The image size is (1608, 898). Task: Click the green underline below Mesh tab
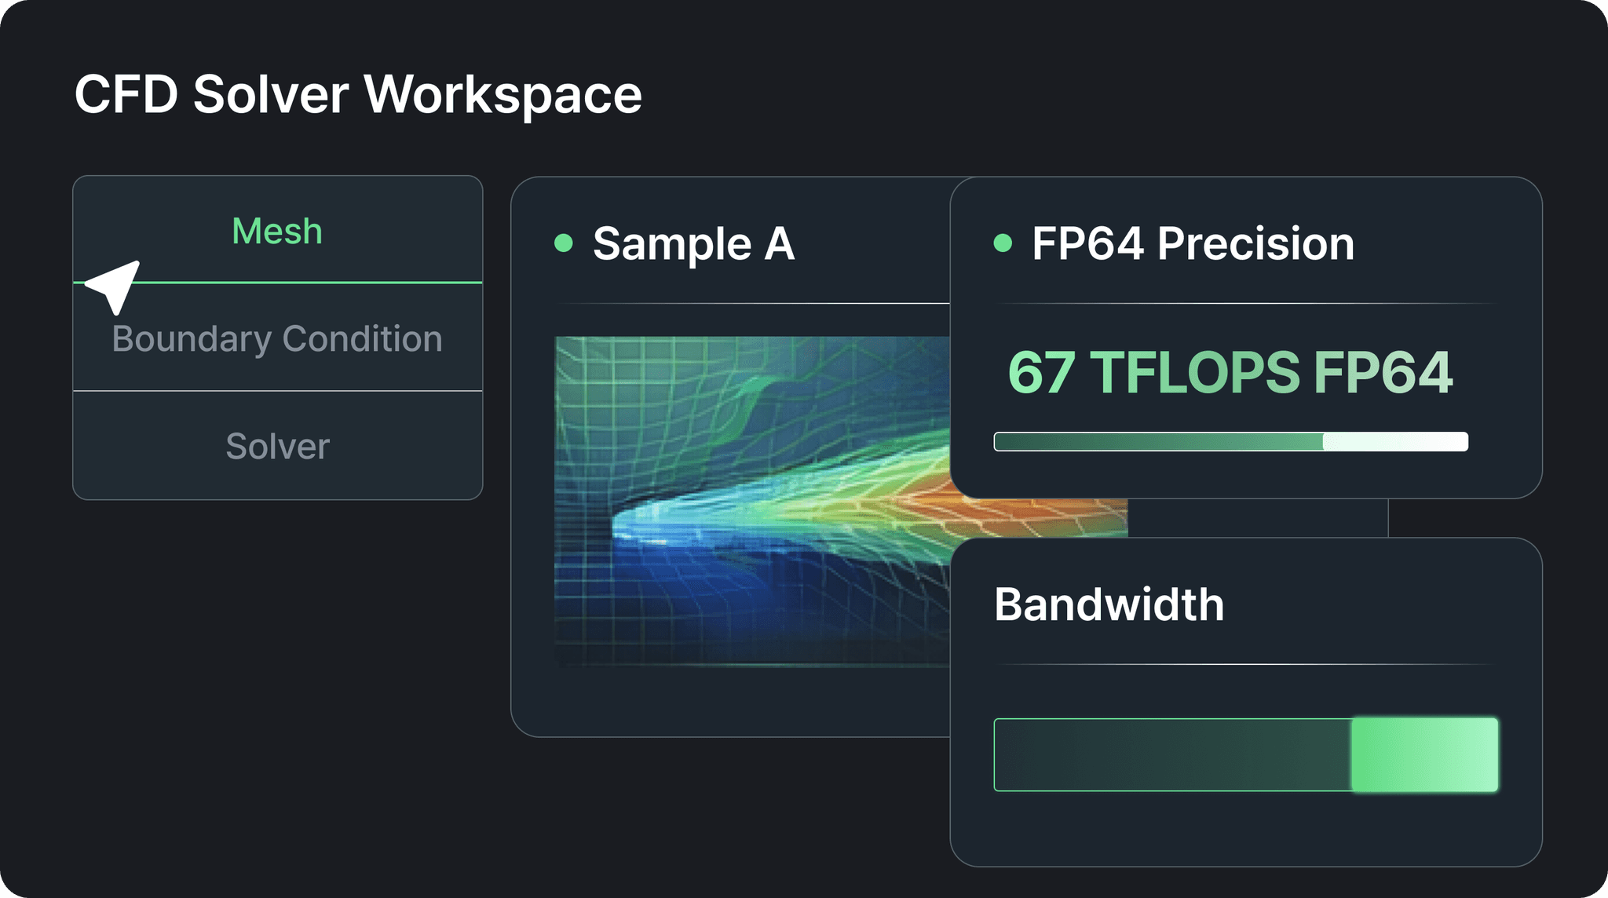(314, 282)
